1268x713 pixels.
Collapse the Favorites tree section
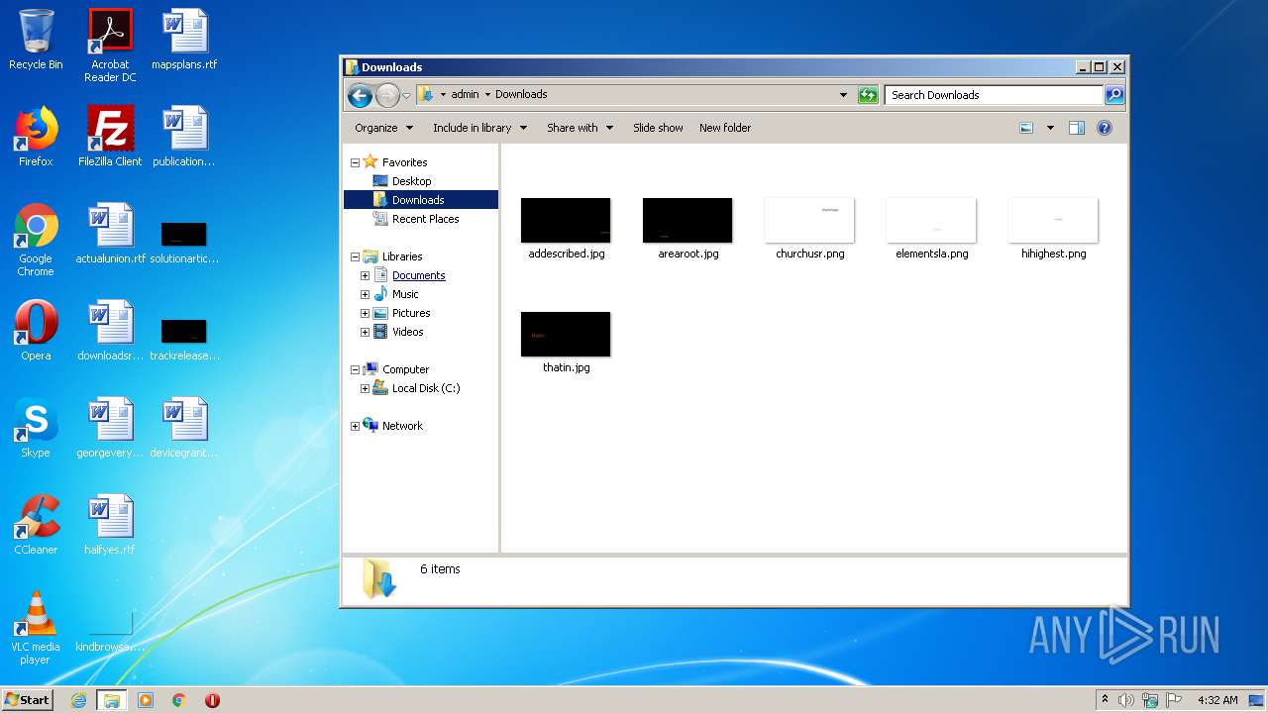tap(355, 162)
